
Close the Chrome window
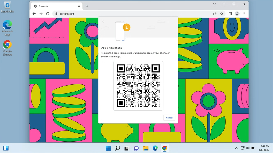click(244, 4)
